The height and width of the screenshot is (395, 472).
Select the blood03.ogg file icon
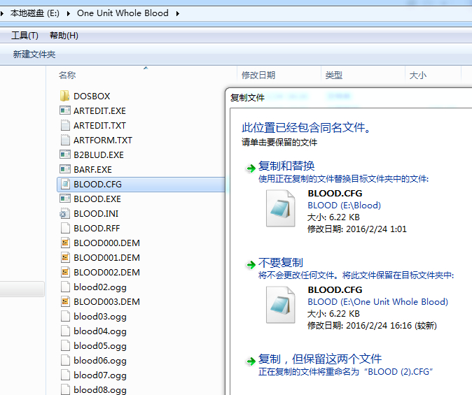[65, 316]
